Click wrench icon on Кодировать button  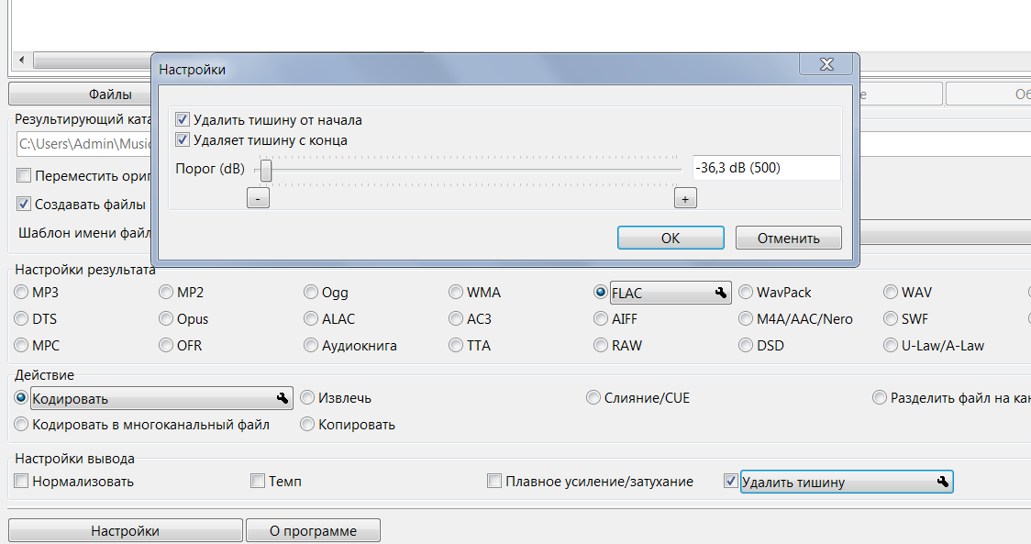pyautogui.click(x=282, y=398)
